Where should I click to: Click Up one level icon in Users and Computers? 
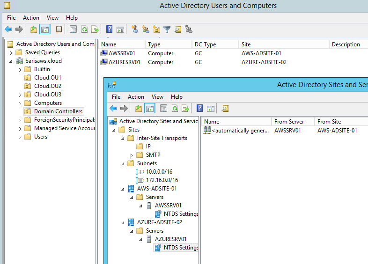[x=34, y=29]
